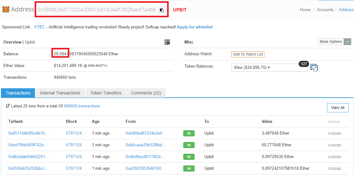Click the 127 token count badge

304,64
